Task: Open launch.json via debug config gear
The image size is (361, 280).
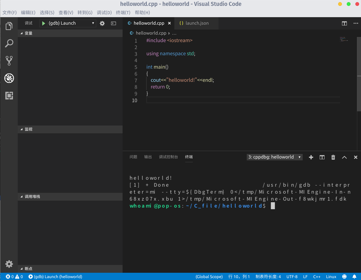Action: click(x=102, y=23)
